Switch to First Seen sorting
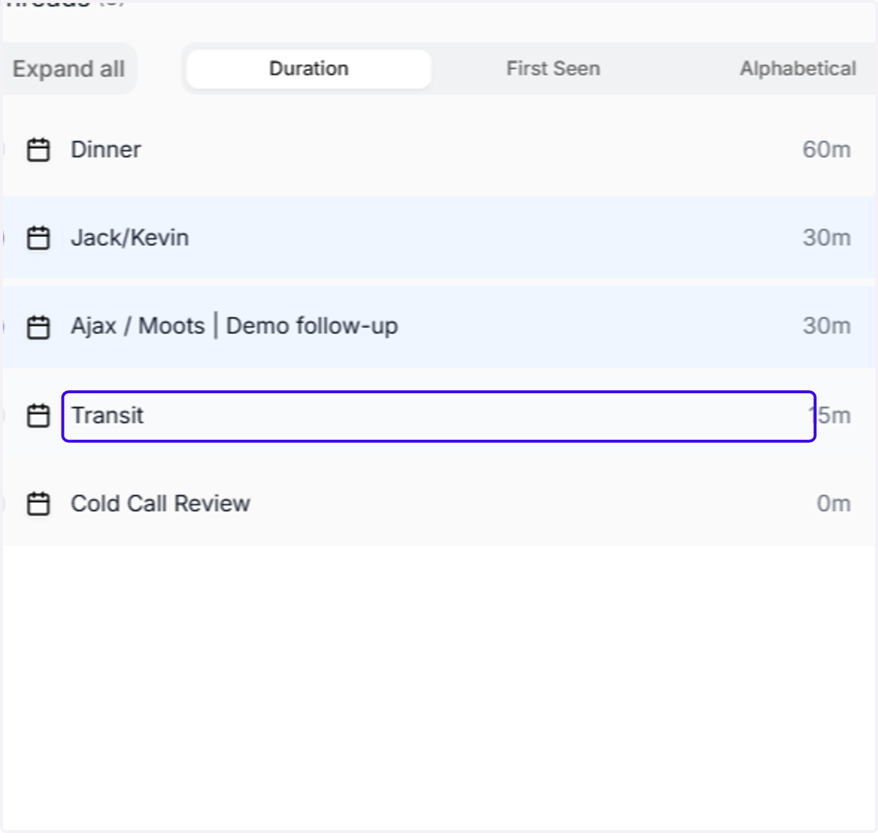Screen dimensions: 878x833 (553, 69)
